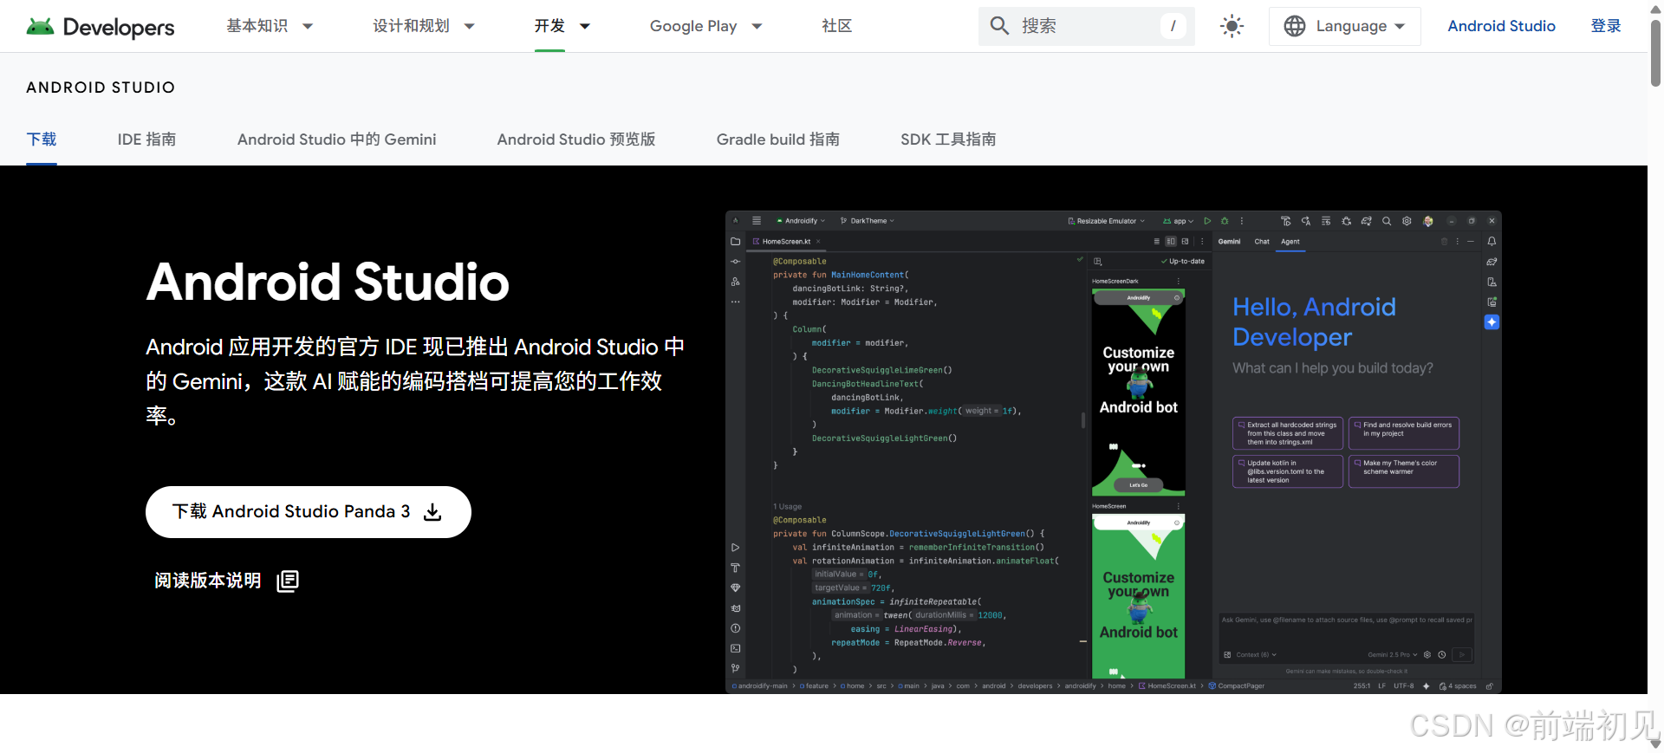The image size is (1664, 753).
Task: Click the blue Gemini spark icon in right sidebar
Action: click(1492, 322)
